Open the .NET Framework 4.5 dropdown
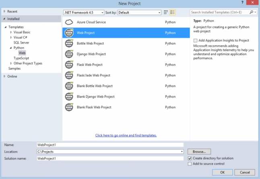The width and height of the screenshot is (260, 179). 84,12
